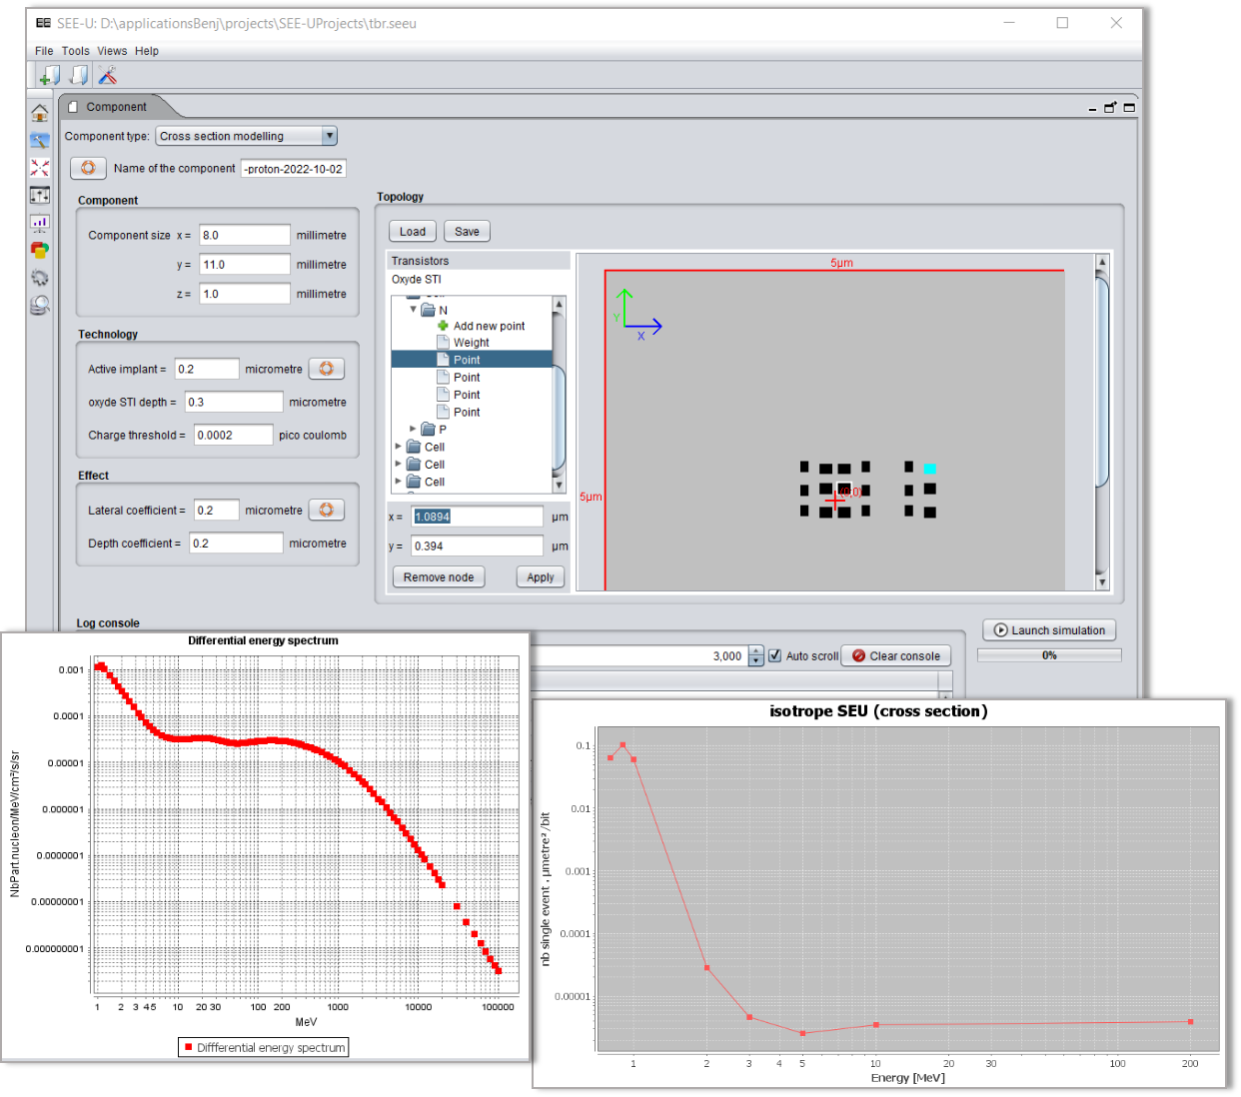Select the P folder in topology tree
The width and height of the screenshot is (1241, 1097).
coord(434,429)
